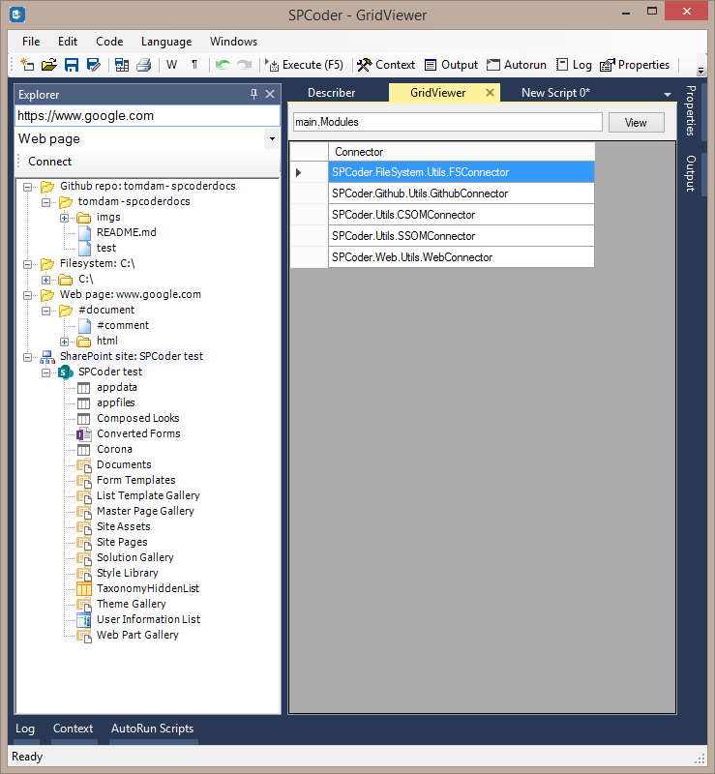Run script with Execute (F5)
This screenshot has width=715, height=774.
tap(304, 65)
